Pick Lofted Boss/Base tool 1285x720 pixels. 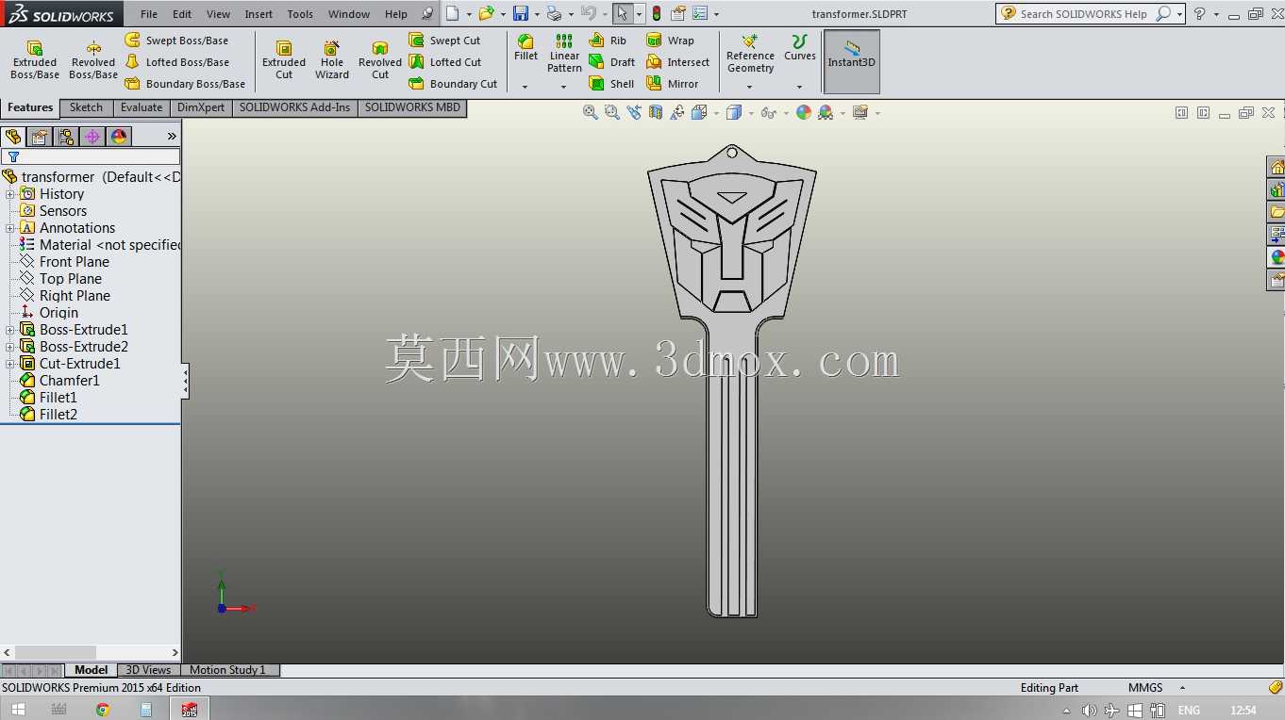(x=176, y=62)
